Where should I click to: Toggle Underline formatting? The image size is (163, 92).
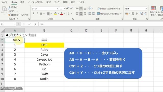pos(41,14)
